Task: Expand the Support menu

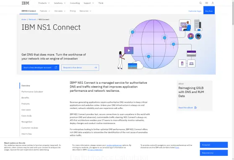Action: (89, 3)
